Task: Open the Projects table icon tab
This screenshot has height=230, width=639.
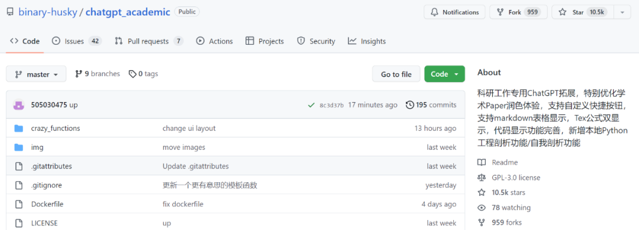Action: tap(265, 41)
